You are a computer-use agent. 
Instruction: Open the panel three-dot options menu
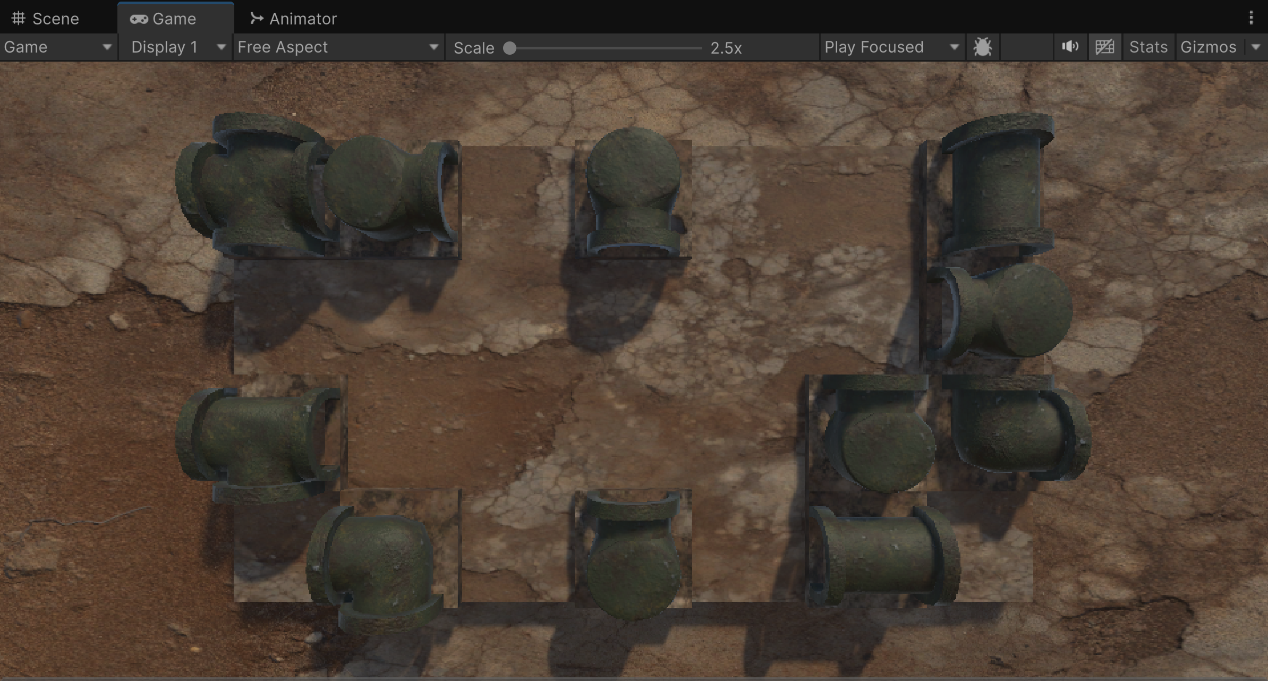click(x=1251, y=18)
